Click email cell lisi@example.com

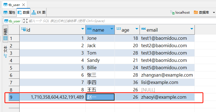(167, 83)
